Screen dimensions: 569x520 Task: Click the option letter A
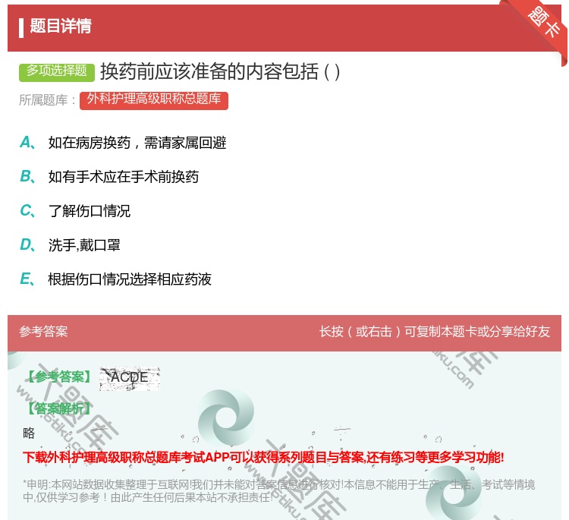(x=26, y=143)
